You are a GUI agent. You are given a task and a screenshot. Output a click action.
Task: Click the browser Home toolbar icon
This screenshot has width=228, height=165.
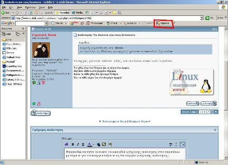[x=36, y=13]
